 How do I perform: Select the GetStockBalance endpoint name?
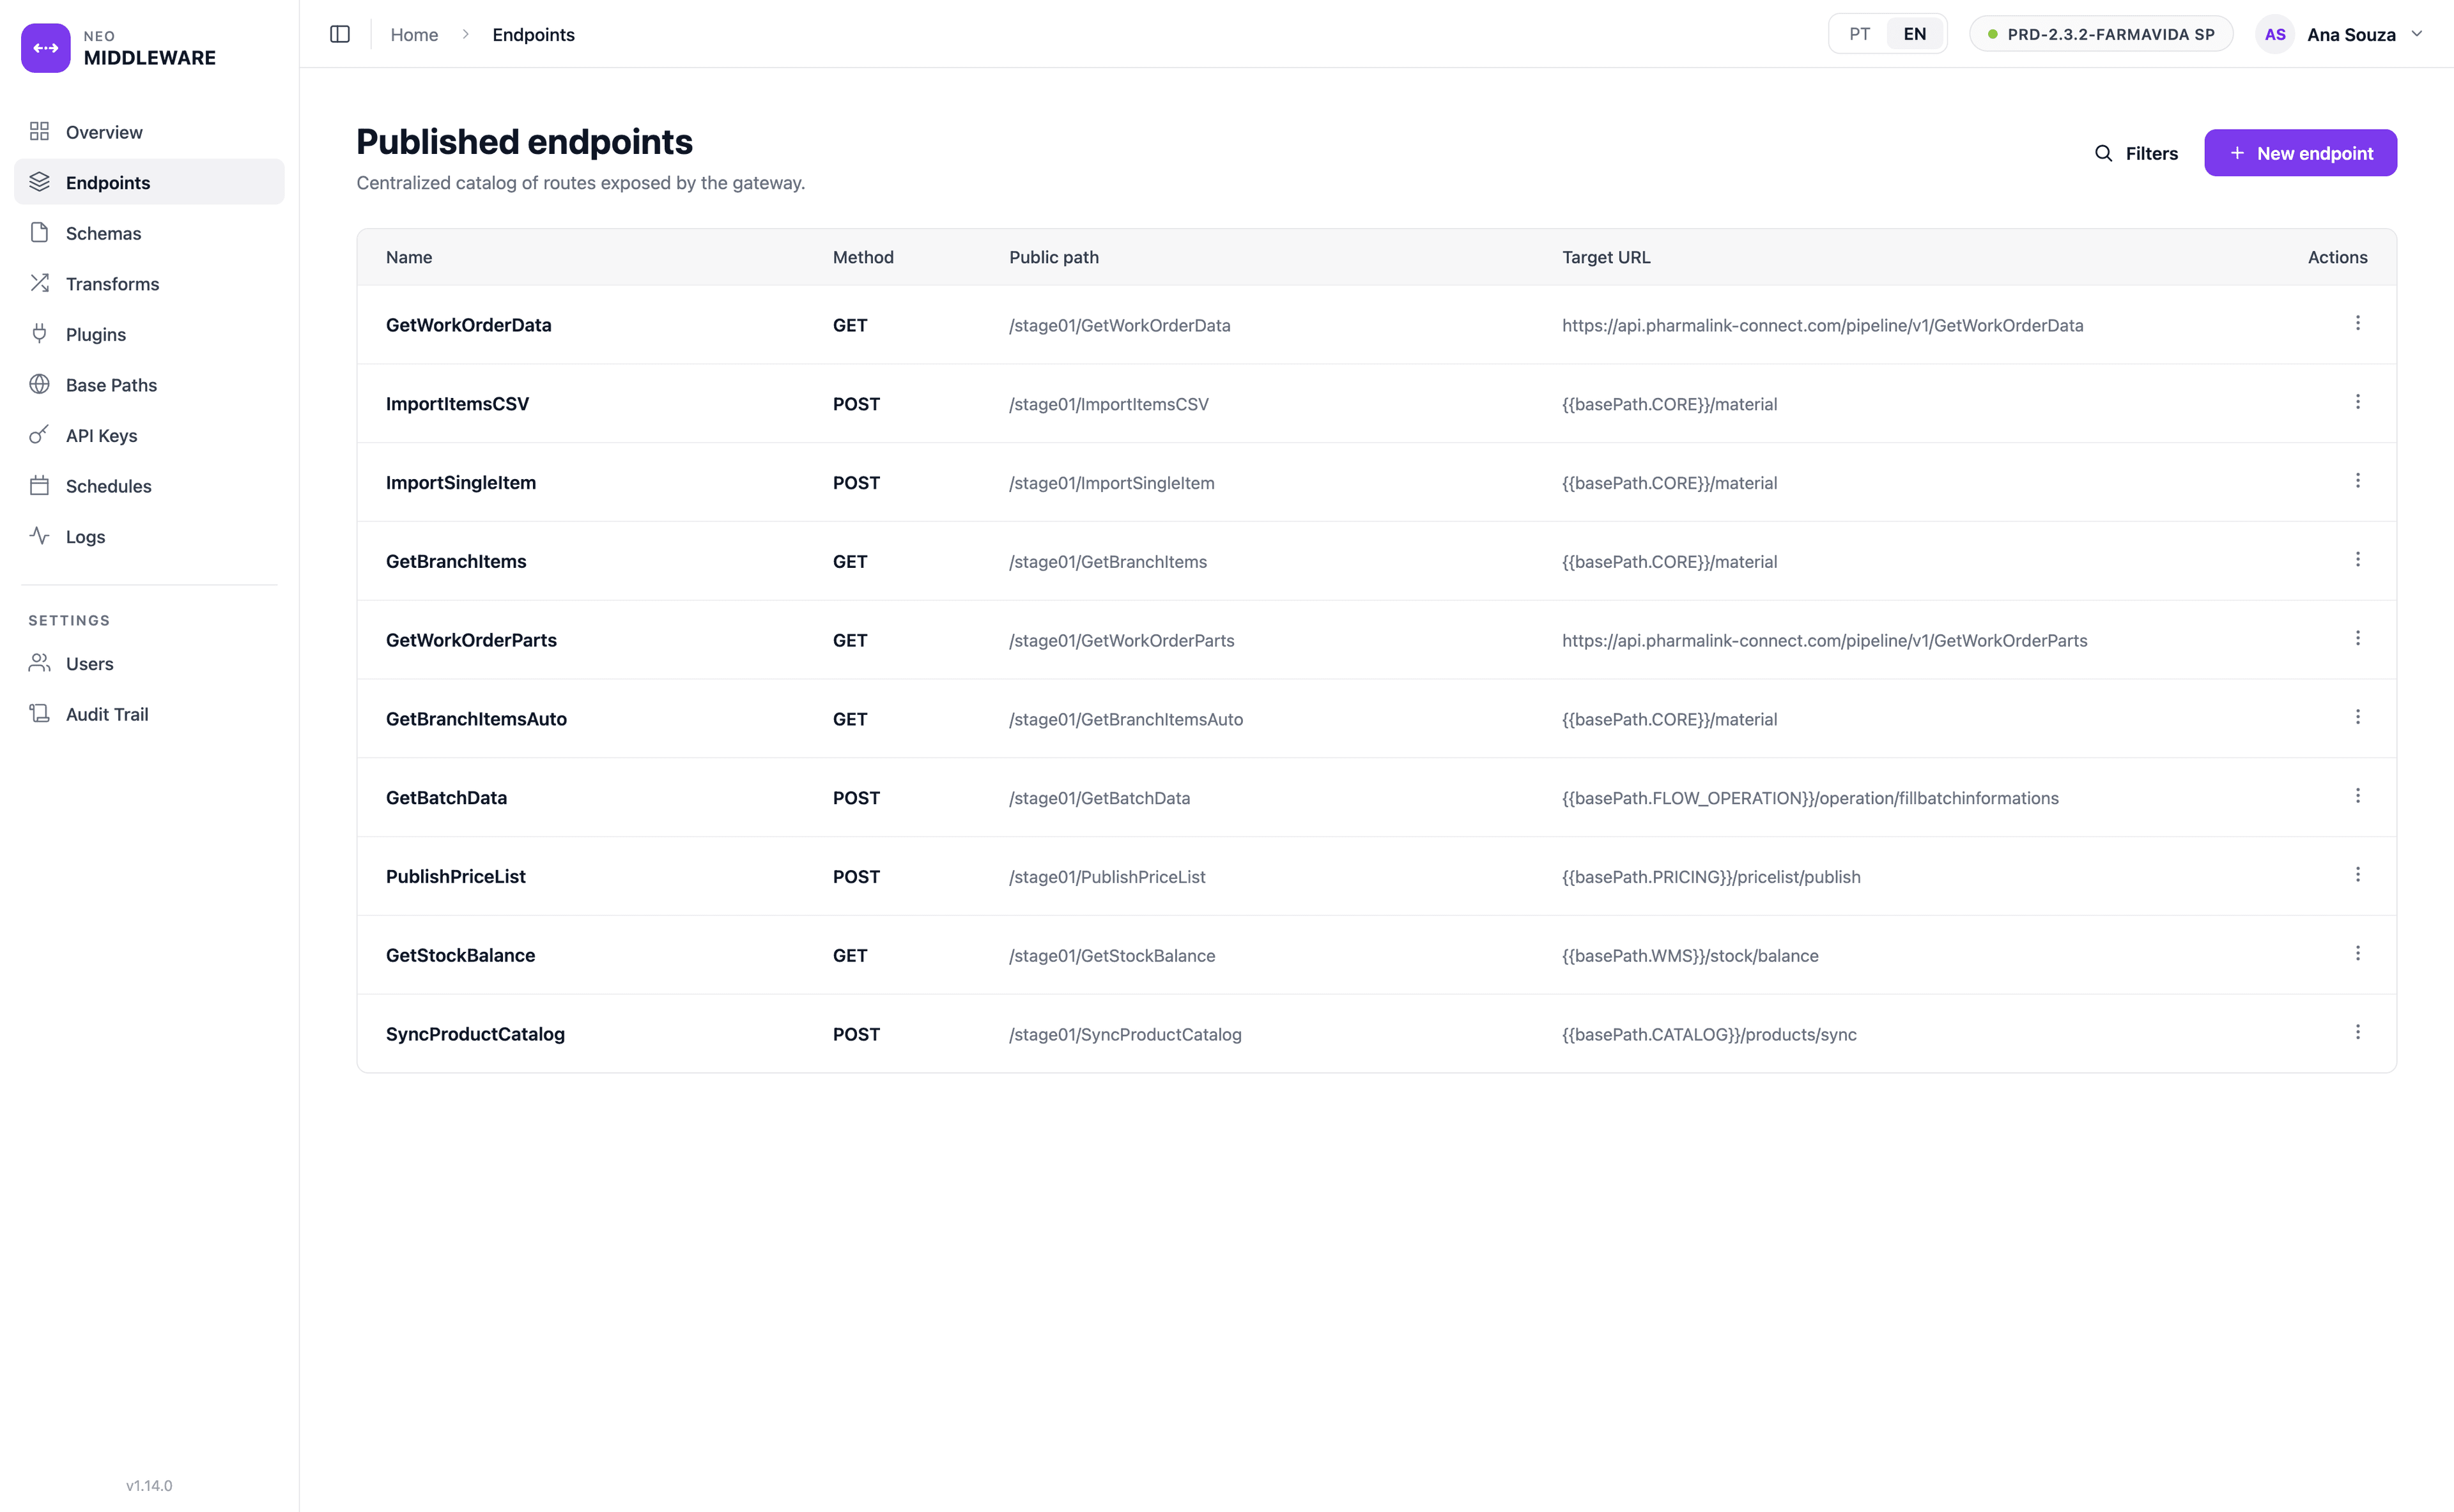[x=460, y=955]
